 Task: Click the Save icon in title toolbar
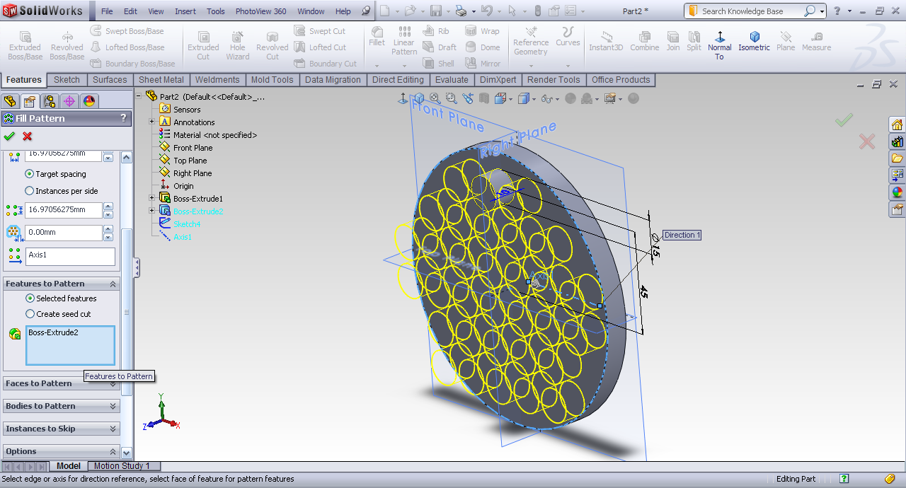point(436,11)
